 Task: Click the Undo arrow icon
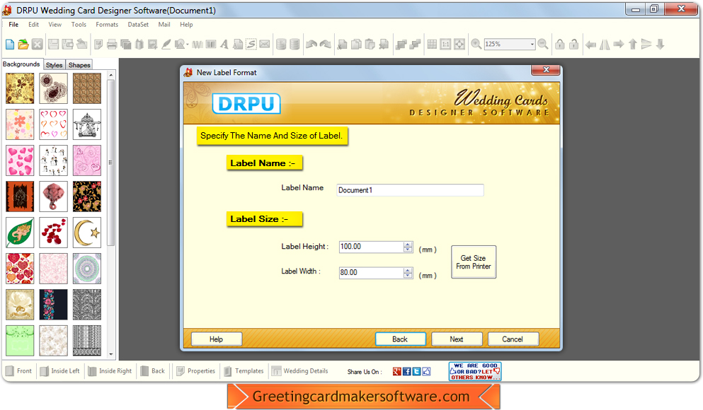[x=312, y=44]
